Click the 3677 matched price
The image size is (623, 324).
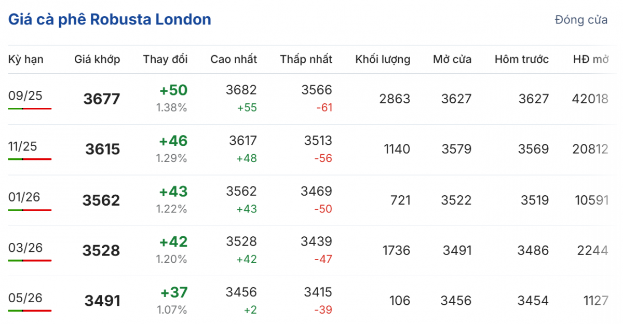101,99
